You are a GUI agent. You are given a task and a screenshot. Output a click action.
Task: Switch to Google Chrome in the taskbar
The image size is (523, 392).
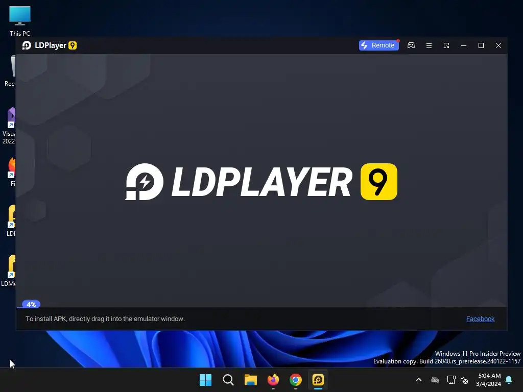click(296, 380)
